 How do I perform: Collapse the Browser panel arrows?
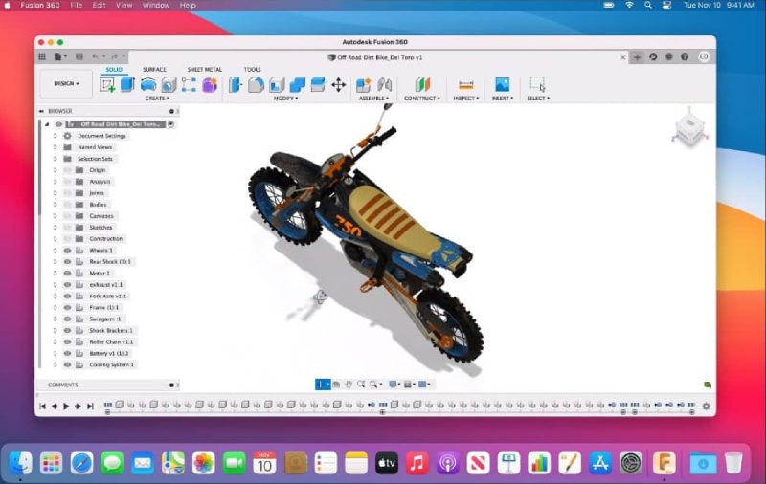tap(41, 111)
